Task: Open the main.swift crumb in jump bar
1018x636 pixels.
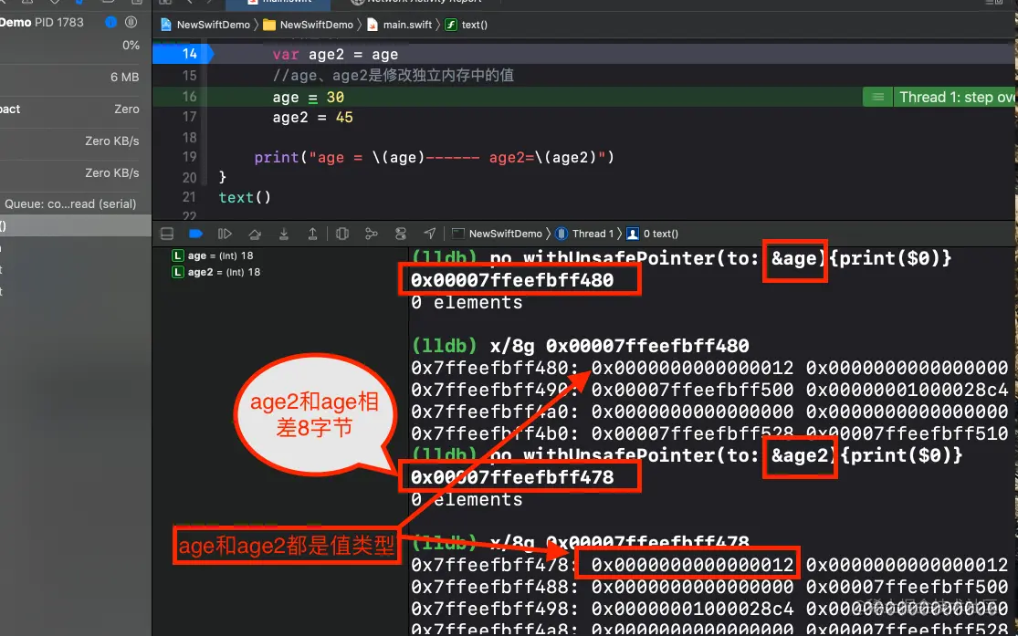Action: (x=399, y=25)
